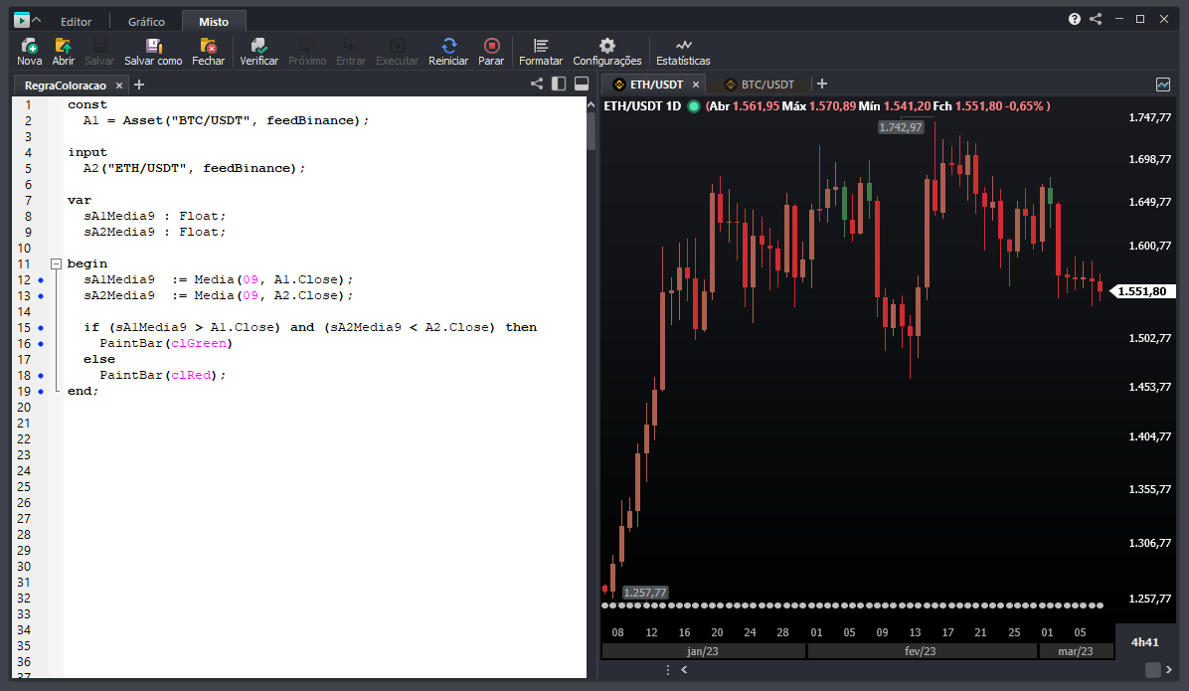Select the ETH/USDT chart tab
Screen dimensions: 1189x691
click(657, 85)
